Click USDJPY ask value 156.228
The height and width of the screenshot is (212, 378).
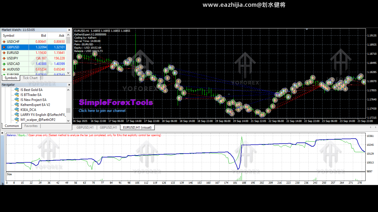tap(59, 58)
